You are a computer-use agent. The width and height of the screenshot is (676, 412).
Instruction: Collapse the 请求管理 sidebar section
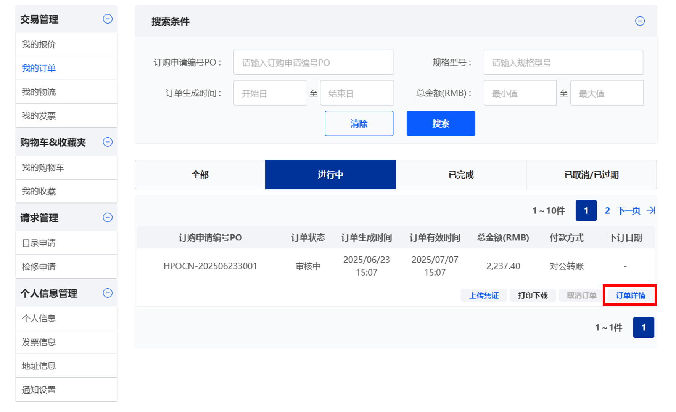[x=108, y=218]
